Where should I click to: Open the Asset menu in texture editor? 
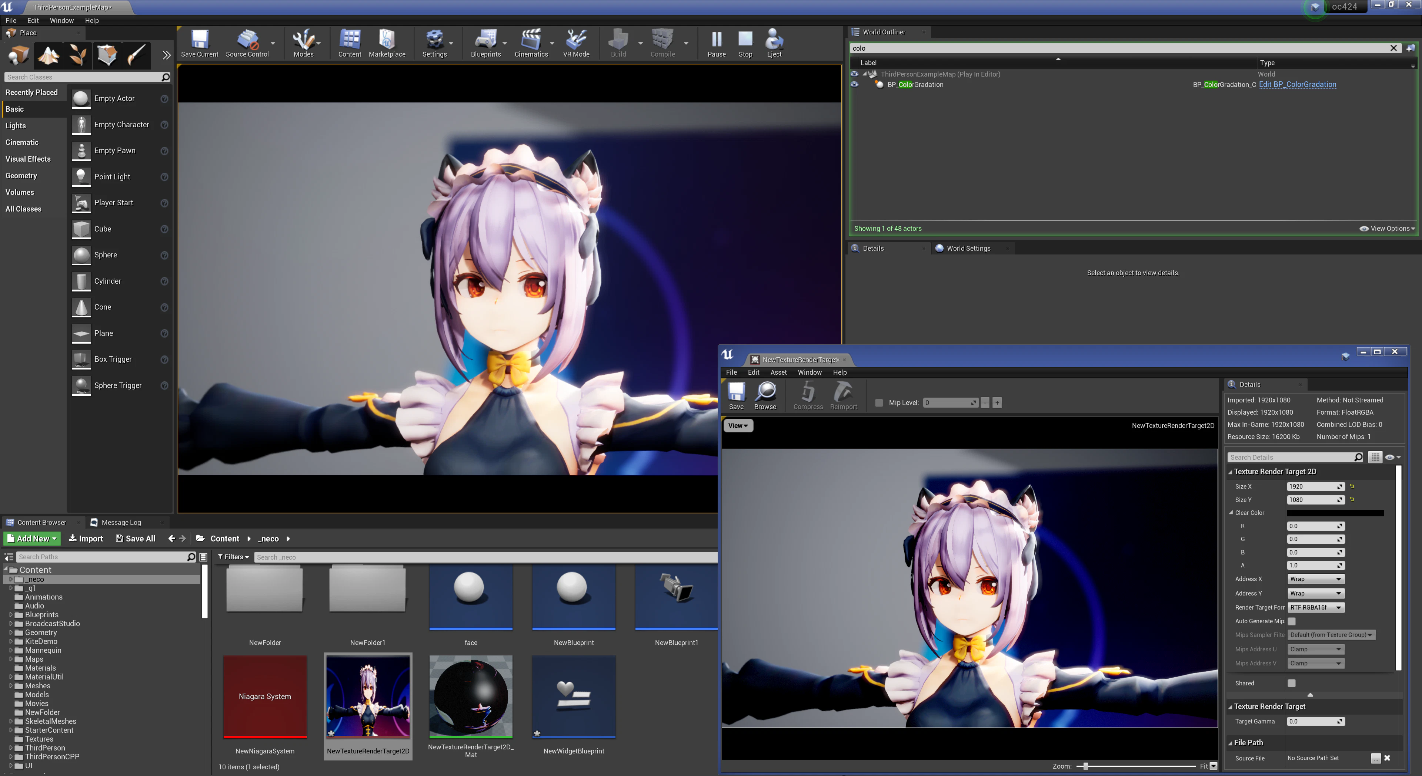point(778,372)
